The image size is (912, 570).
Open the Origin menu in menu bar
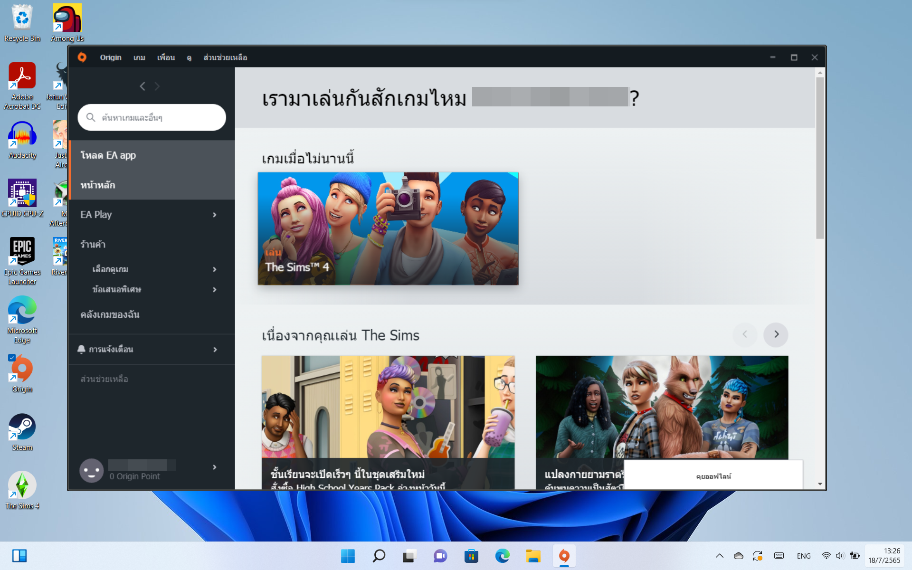click(x=110, y=57)
